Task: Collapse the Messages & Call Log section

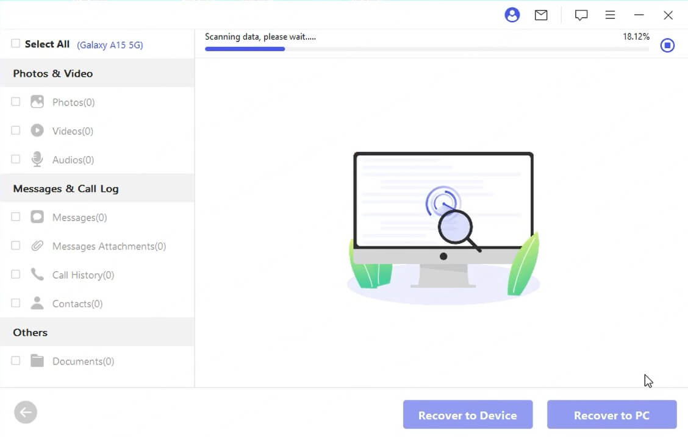Action: (66, 188)
